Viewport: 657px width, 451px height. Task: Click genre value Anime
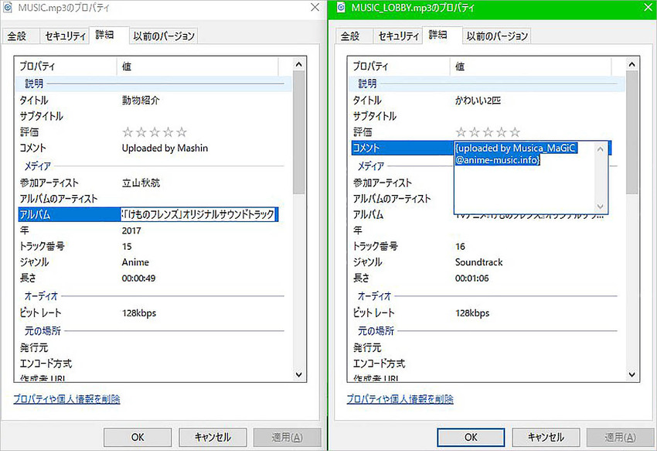pos(135,262)
